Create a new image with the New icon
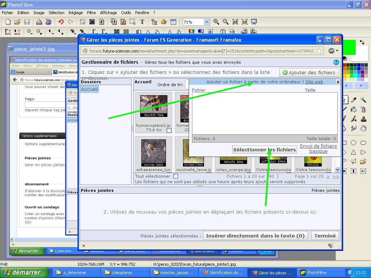Image resolution: width=371 pixels, height=278 pixels. pyautogui.click(x=8, y=22)
